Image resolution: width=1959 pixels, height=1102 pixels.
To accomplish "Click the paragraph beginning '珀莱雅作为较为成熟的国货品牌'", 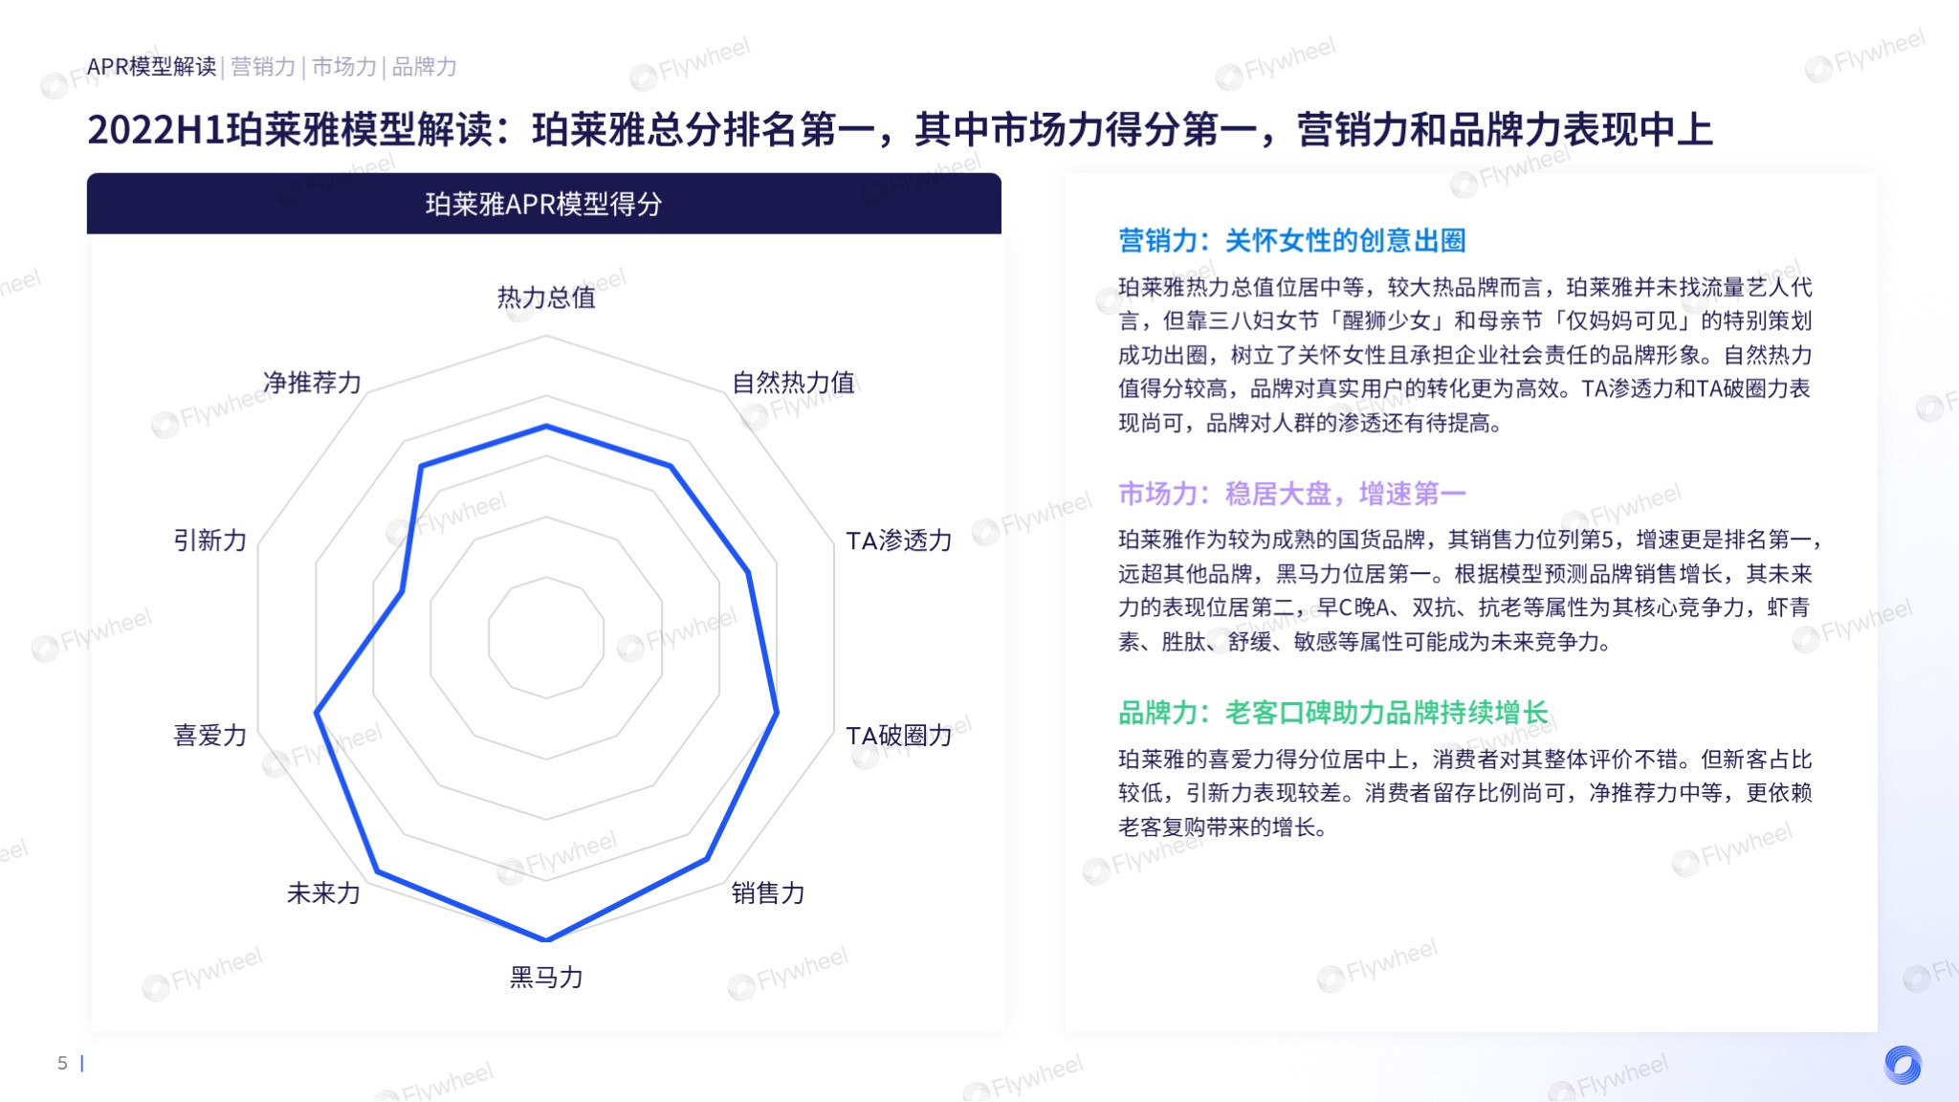I will (x=1469, y=590).
